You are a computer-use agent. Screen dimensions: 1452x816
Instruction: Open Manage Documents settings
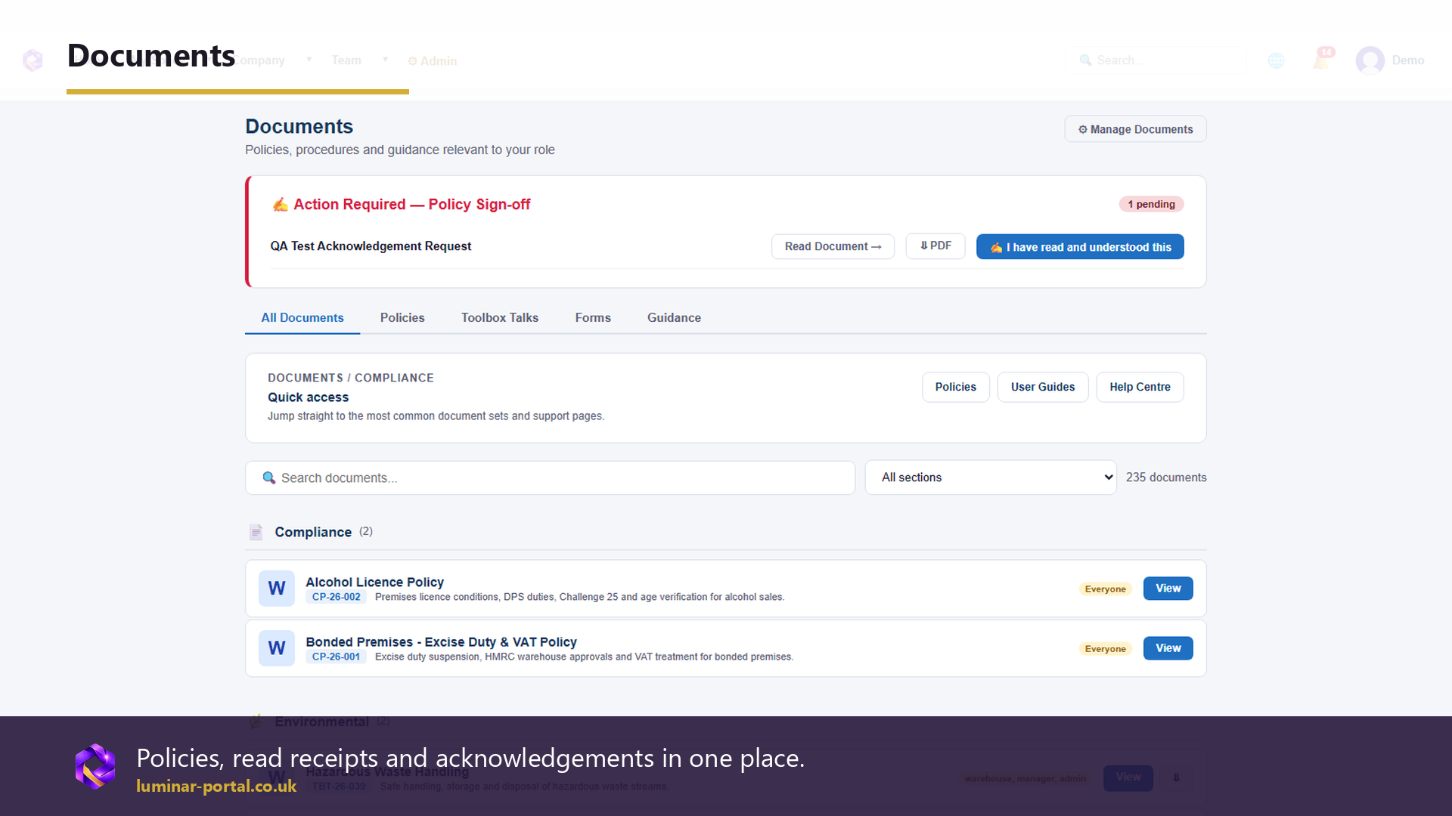click(1135, 129)
